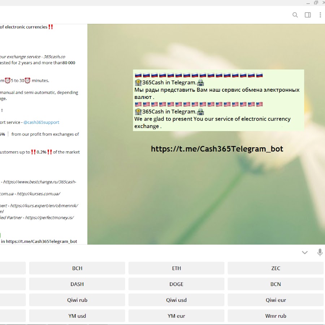Viewport: 325px width, 325px height.
Task: Tap the DASH currency button
Action: pyautogui.click(x=77, y=284)
